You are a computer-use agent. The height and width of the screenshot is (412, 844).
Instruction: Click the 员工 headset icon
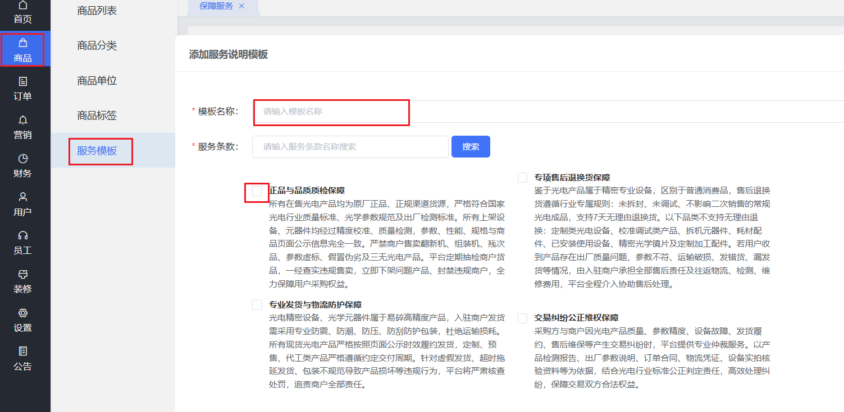22,235
